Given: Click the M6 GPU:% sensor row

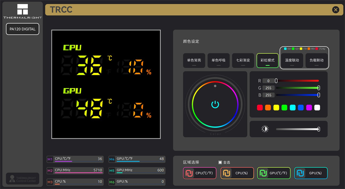Looking at the screenshot, I should click(137, 182).
